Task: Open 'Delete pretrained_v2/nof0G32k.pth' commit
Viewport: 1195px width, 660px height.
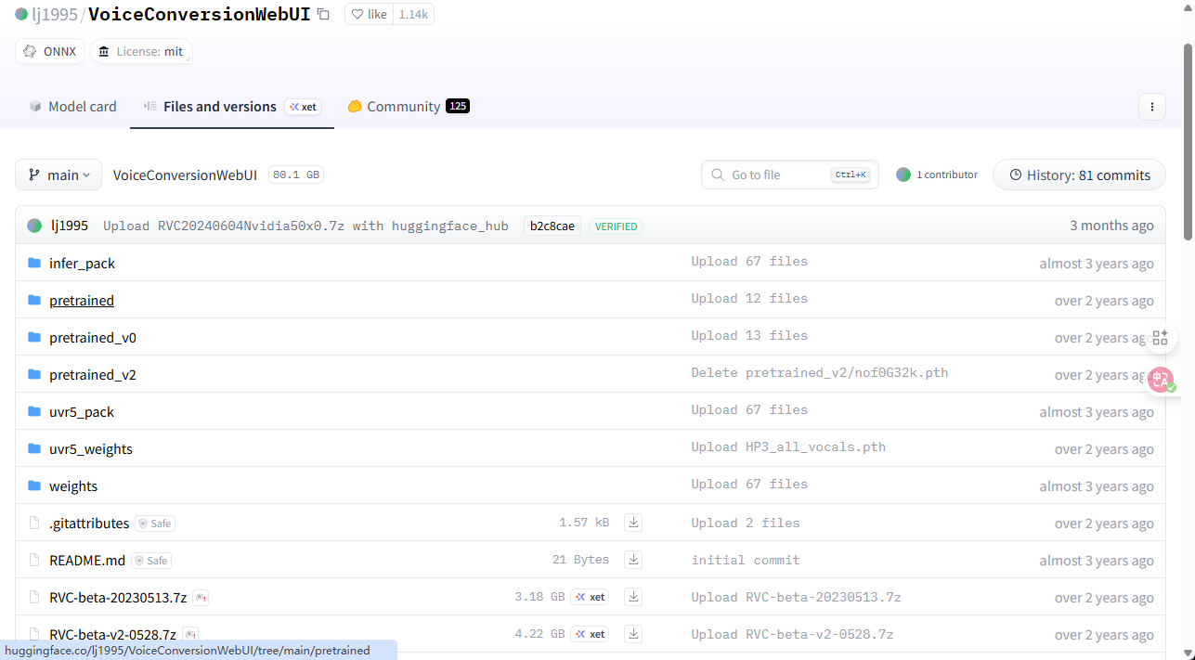Action: click(x=820, y=373)
